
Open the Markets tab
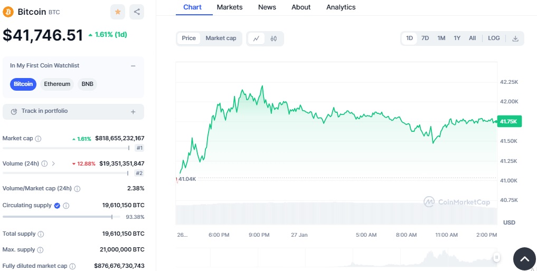[230, 7]
